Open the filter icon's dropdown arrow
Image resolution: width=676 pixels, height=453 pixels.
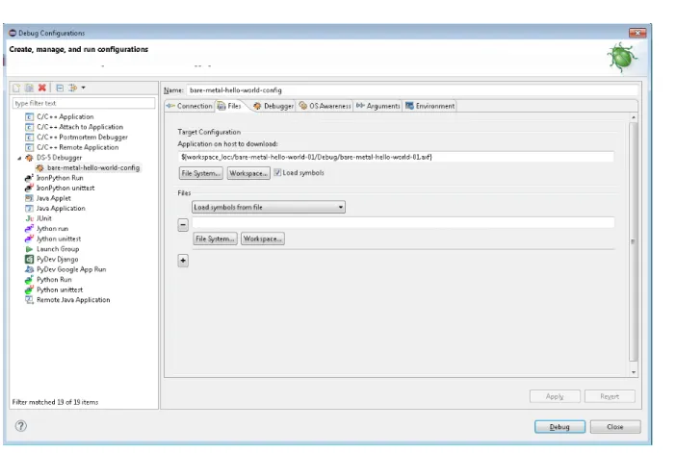[x=83, y=88]
